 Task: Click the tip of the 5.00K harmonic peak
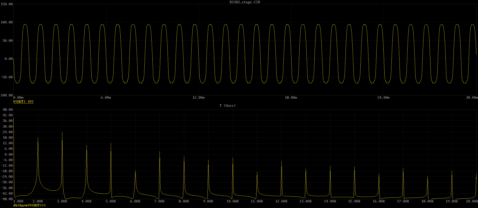(111, 144)
